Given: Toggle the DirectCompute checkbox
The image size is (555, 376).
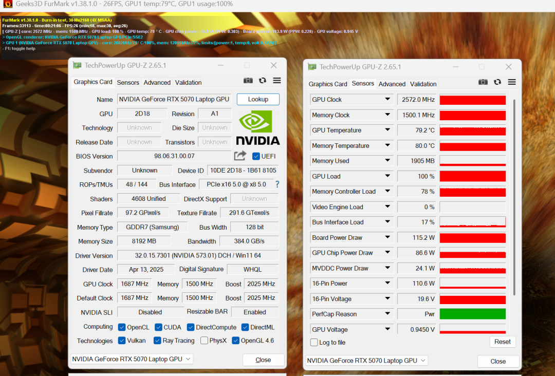Looking at the screenshot, I should (x=191, y=327).
